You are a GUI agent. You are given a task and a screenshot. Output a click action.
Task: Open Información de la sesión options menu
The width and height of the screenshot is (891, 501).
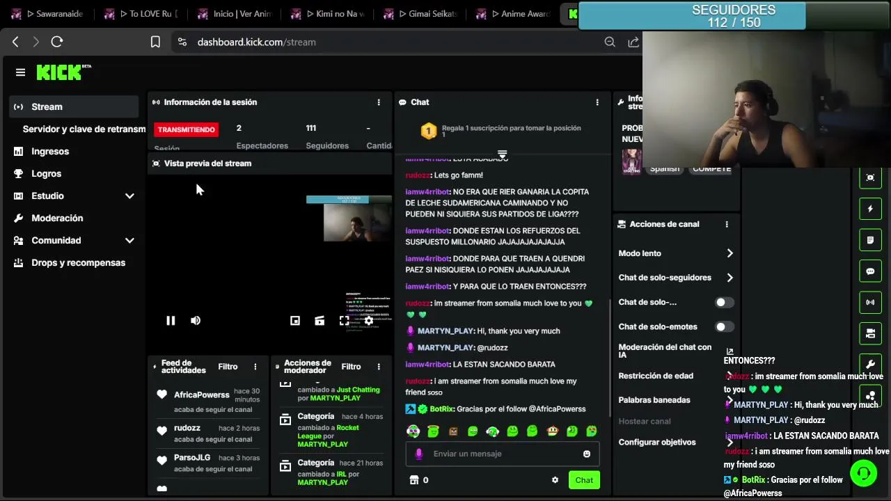click(379, 102)
